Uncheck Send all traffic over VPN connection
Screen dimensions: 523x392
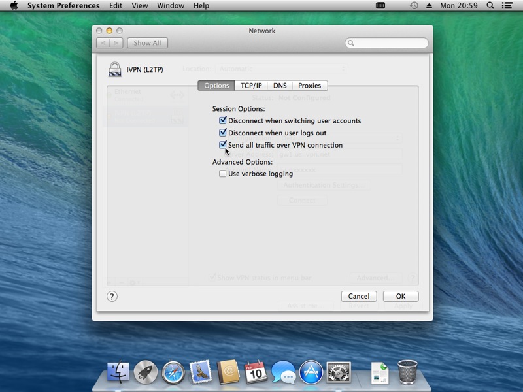point(222,144)
